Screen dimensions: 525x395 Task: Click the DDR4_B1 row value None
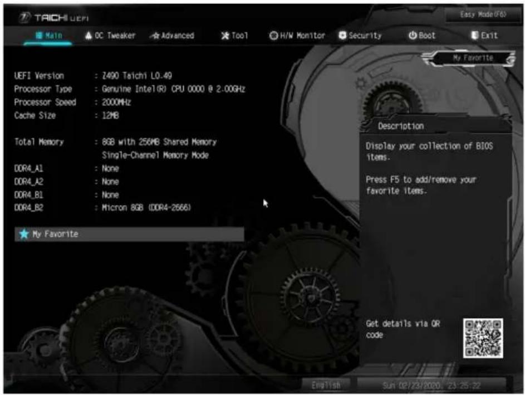click(110, 195)
